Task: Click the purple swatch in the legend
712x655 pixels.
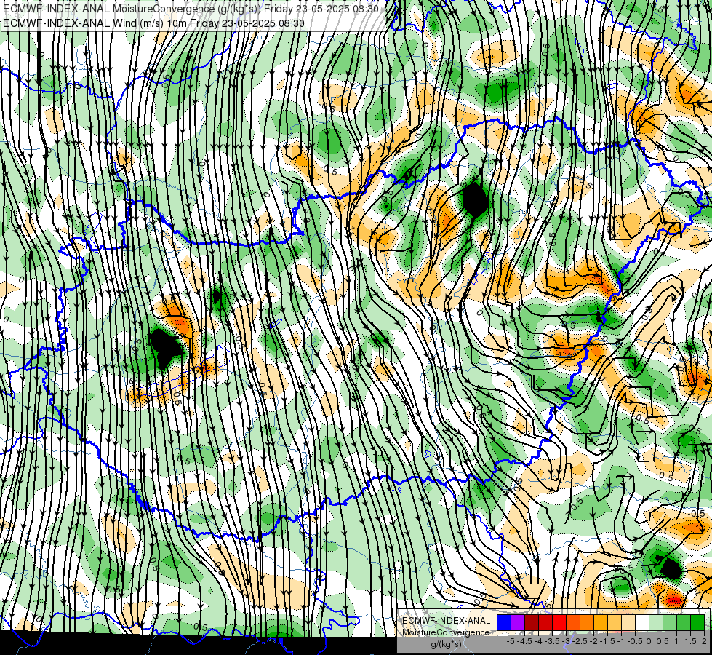Action: coord(518,622)
